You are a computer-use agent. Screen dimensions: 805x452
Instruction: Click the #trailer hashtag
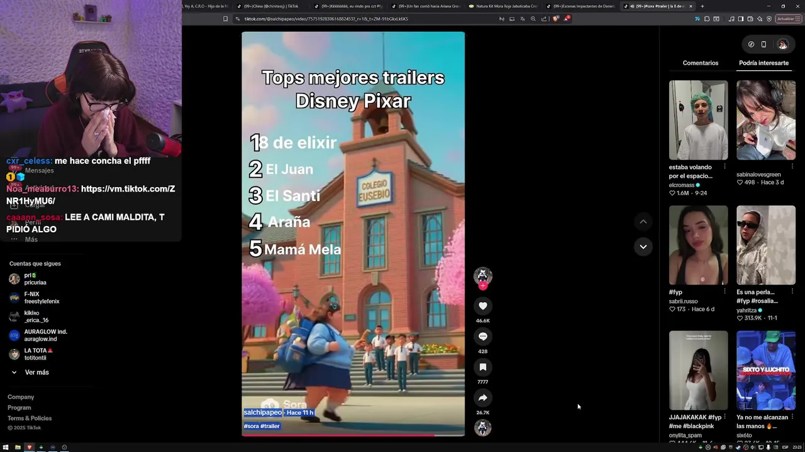(x=270, y=426)
